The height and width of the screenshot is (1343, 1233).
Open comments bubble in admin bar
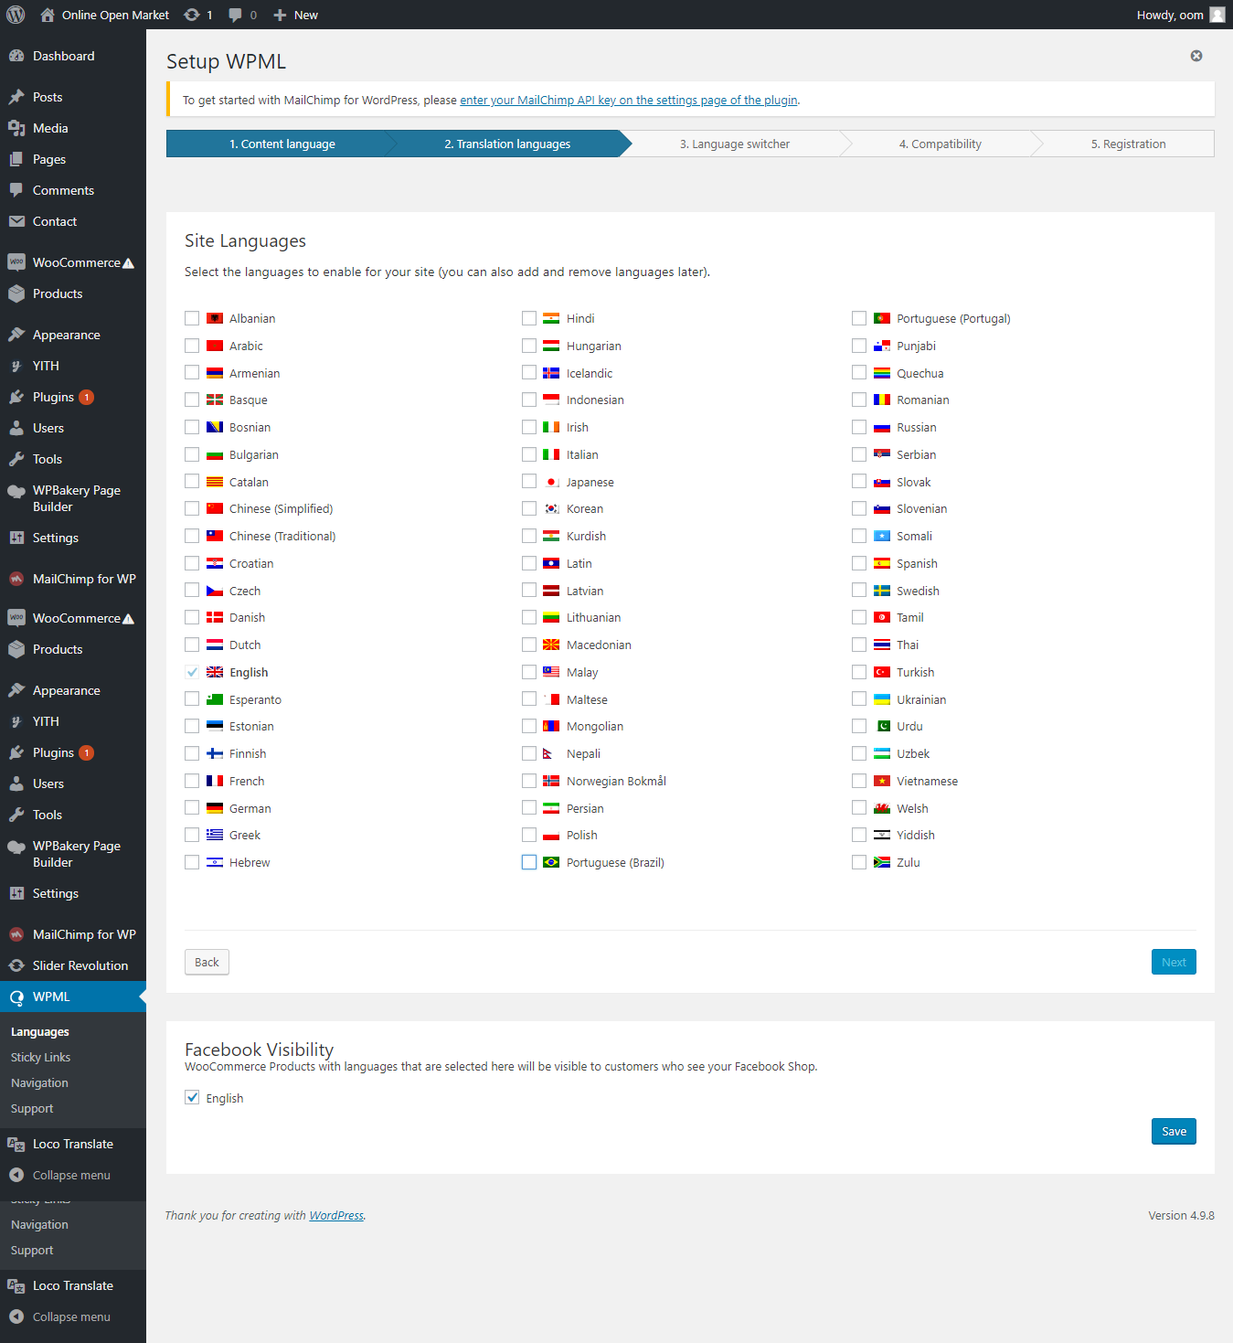tap(235, 15)
